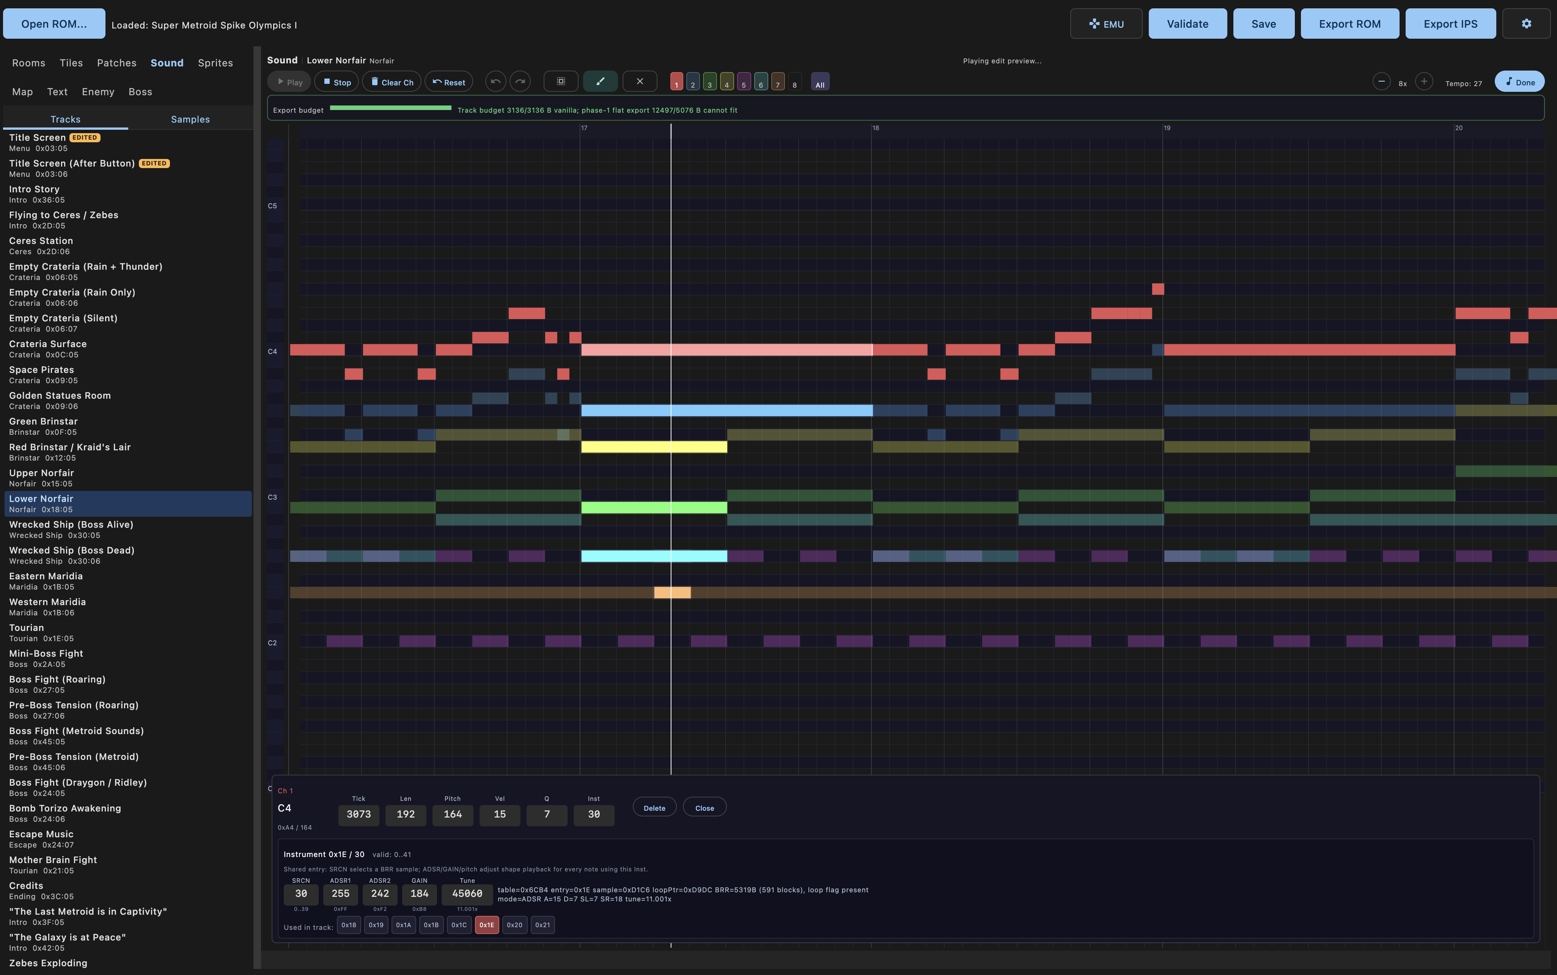1557x975 pixels.
Task: Click the Inst field showing 30
Action: pyautogui.click(x=594, y=815)
